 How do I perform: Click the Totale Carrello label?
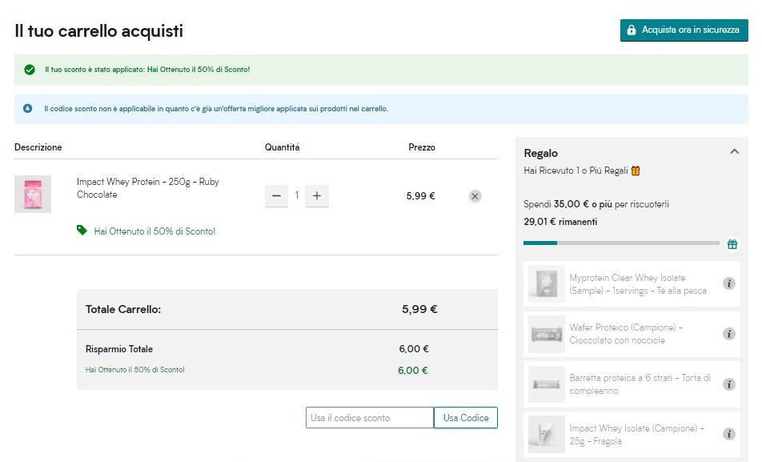pos(123,309)
